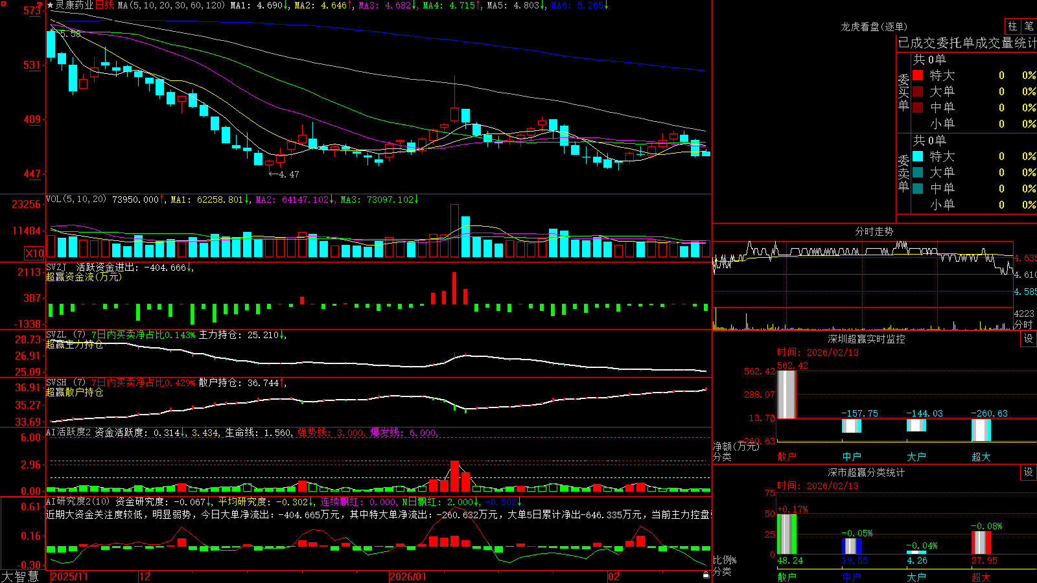Click the teal 大单 sell-order swatch
Image resolution: width=1037 pixels, height=583 pixels.
[x=918, y=172]
